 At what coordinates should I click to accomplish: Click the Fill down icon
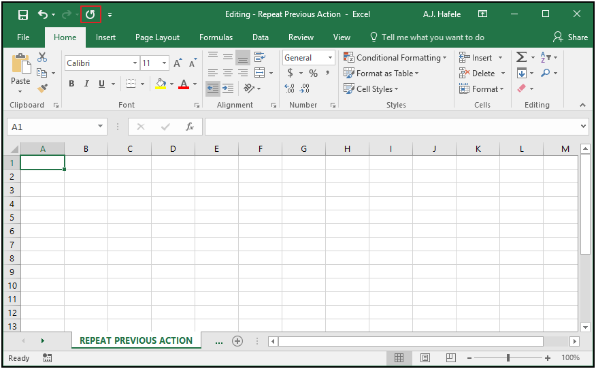[521, 73]
